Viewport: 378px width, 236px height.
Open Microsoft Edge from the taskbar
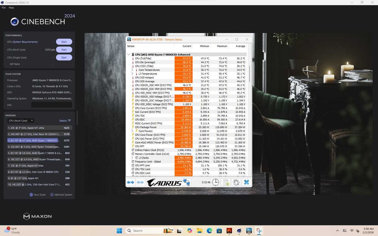(209, 231)
